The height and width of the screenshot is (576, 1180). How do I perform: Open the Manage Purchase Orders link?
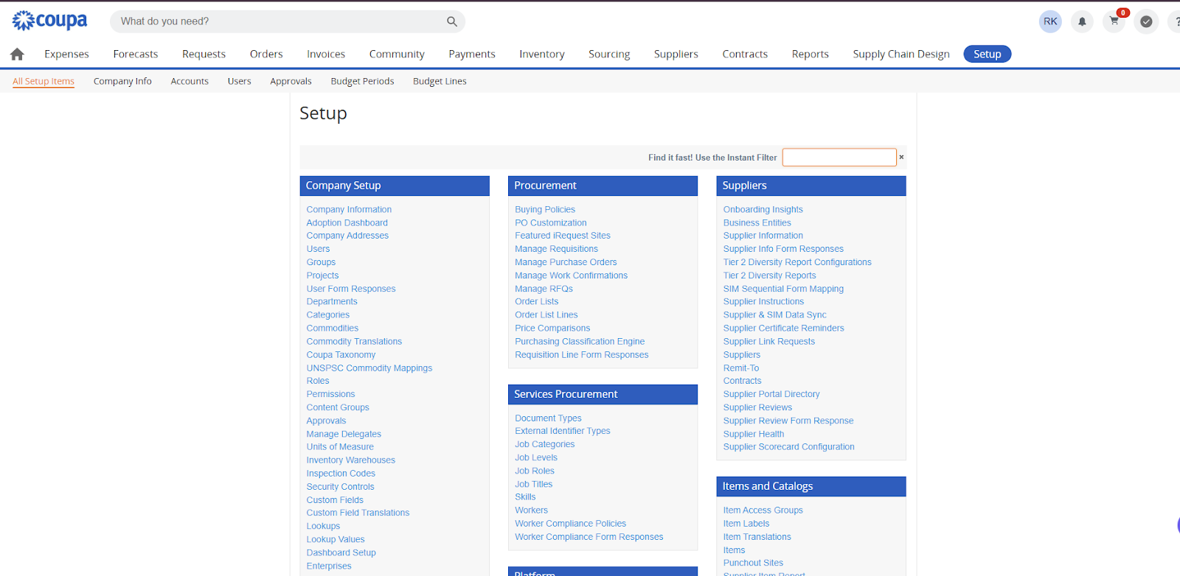point(566,262)
